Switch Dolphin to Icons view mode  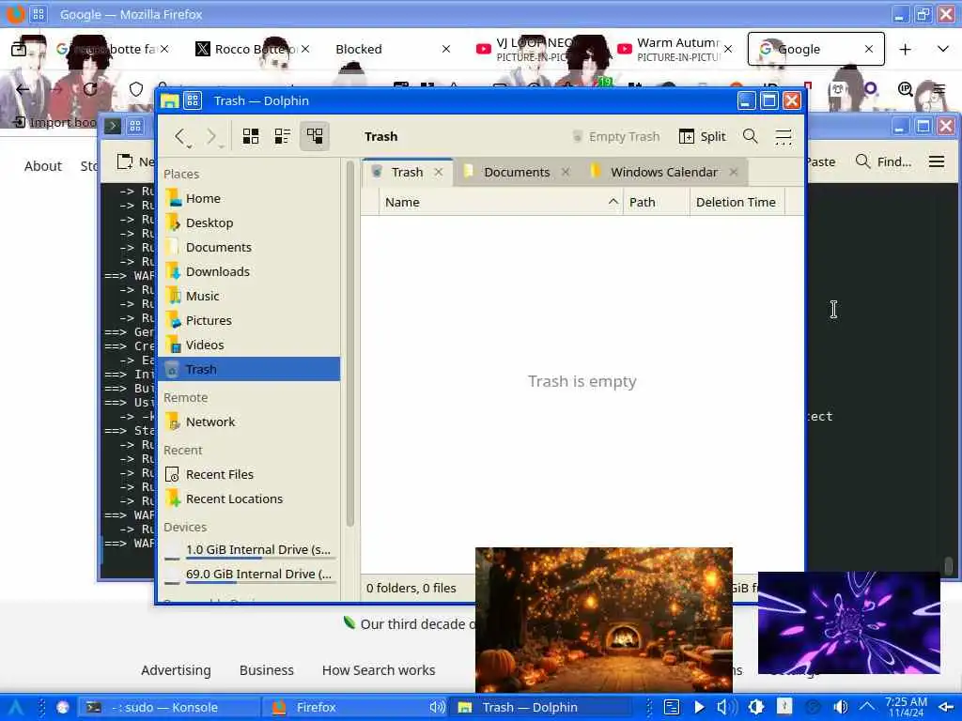pyautogui.click(x=250, y=136)
